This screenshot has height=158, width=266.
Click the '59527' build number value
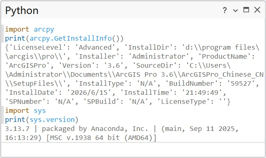coord(241,83)
